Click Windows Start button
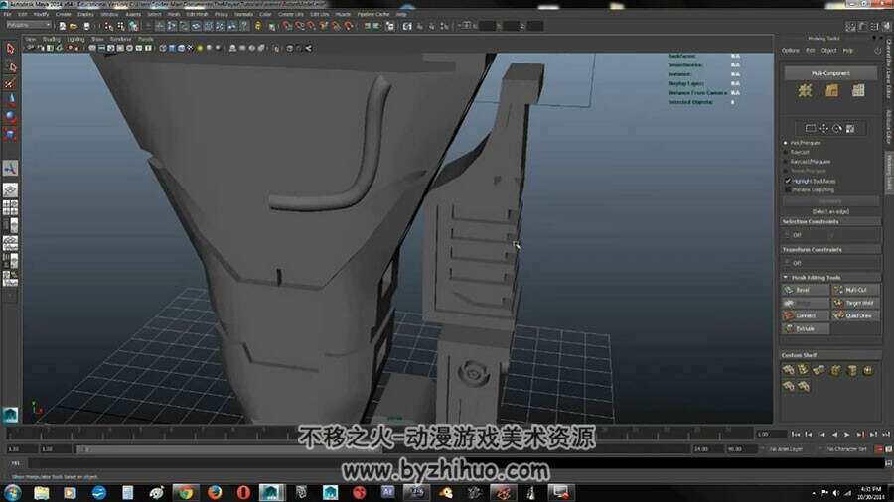Screen dimensions: 894x502 click(13, 492)
